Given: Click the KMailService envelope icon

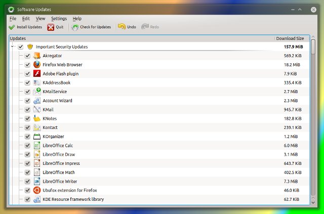Looking at the screenshot, I should [37, 92].
